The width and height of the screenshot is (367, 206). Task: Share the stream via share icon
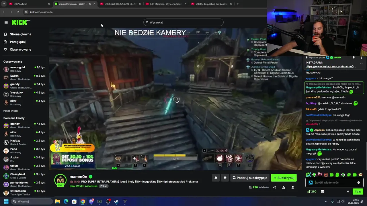(274, 187)
